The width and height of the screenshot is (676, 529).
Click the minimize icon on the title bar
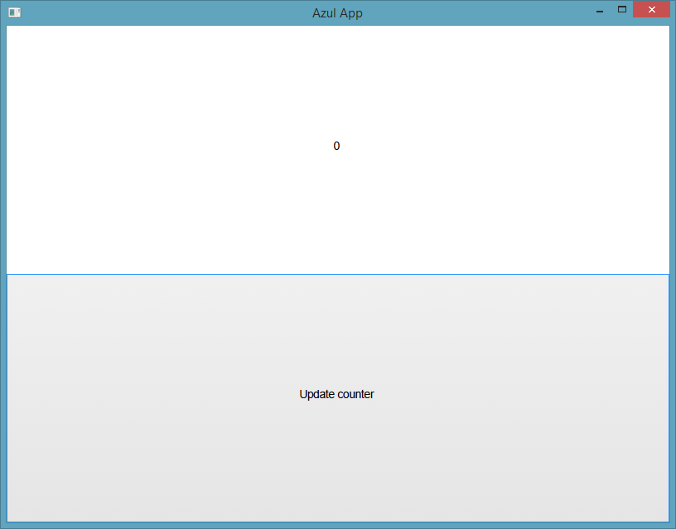click(598, 10)
